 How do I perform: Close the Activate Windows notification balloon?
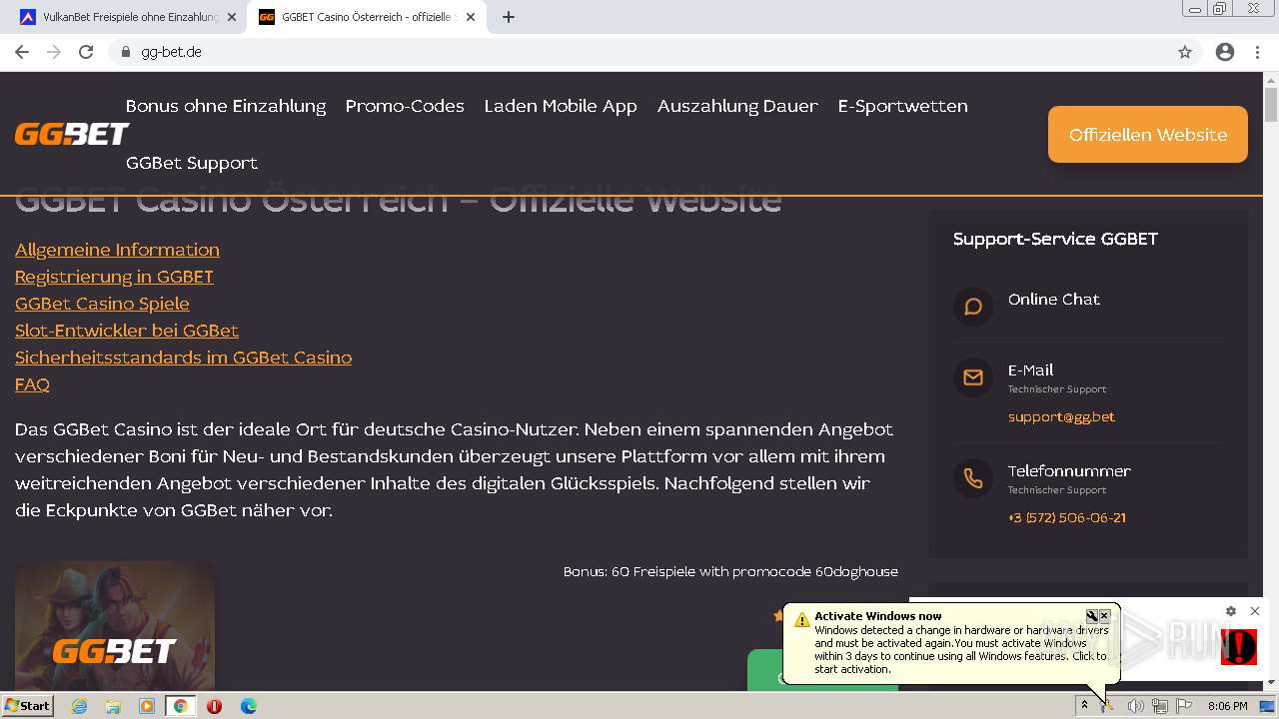point(1104,616)
